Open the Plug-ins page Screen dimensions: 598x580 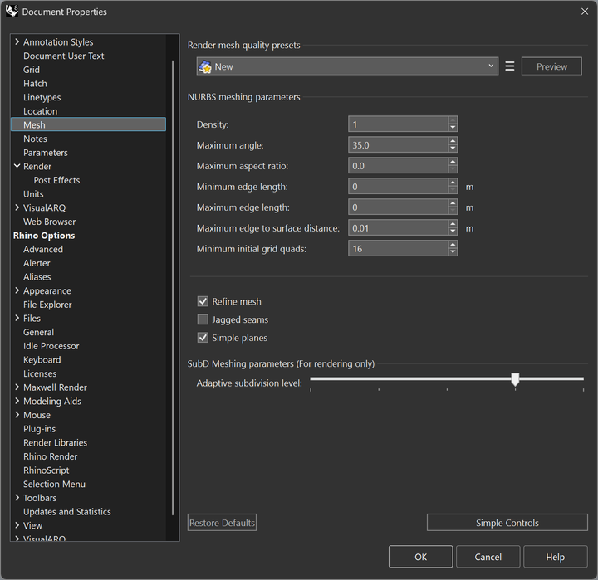39,429
